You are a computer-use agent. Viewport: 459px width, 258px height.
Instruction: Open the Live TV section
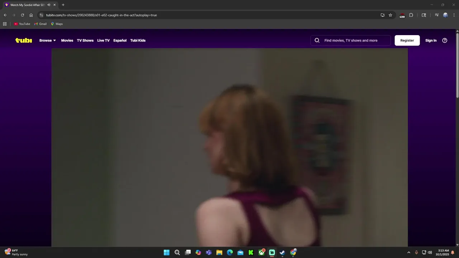pyautogui.click(x=103, y=40)
